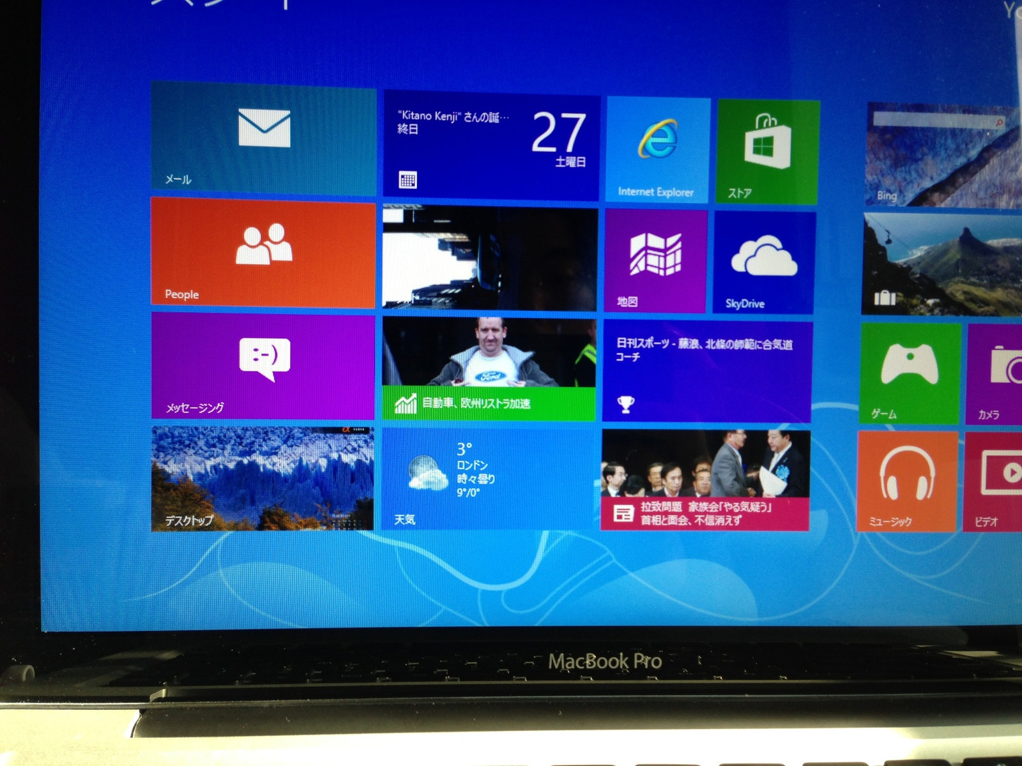Click the 9°/0° forecast text
This screenshot has height=766, width=1022.
tap(468, 493)
